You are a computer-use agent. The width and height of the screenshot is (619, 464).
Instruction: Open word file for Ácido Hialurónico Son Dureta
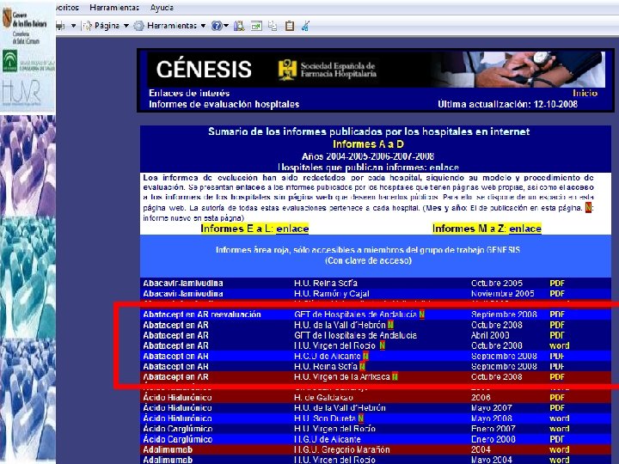click(x=559, y=418)
